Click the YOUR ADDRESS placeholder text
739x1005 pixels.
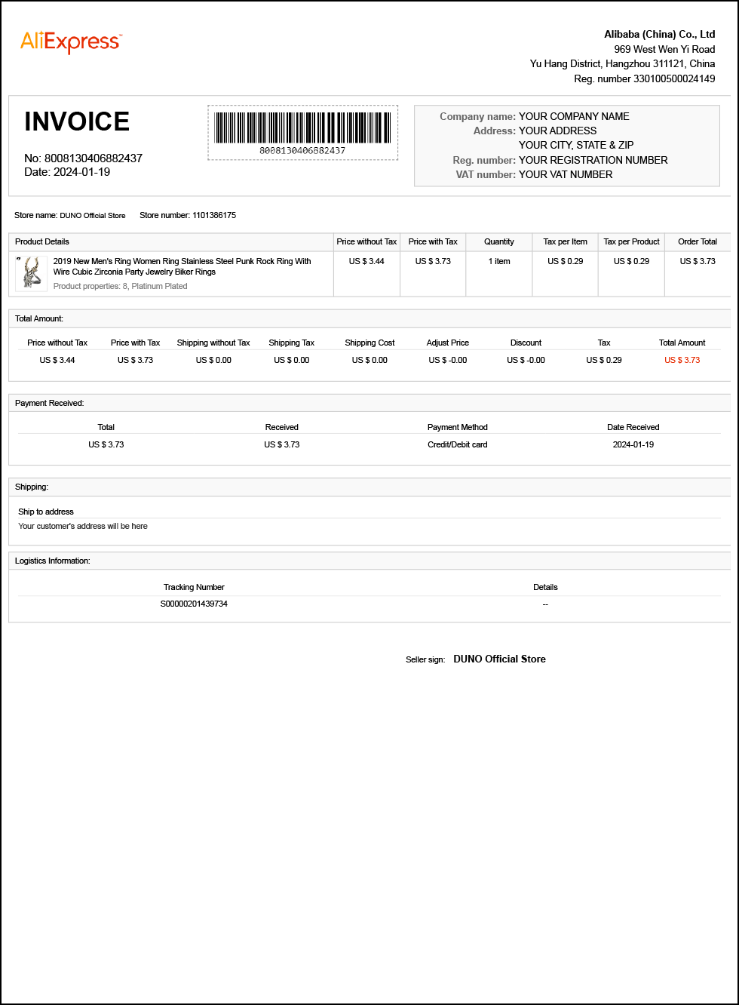557,131
